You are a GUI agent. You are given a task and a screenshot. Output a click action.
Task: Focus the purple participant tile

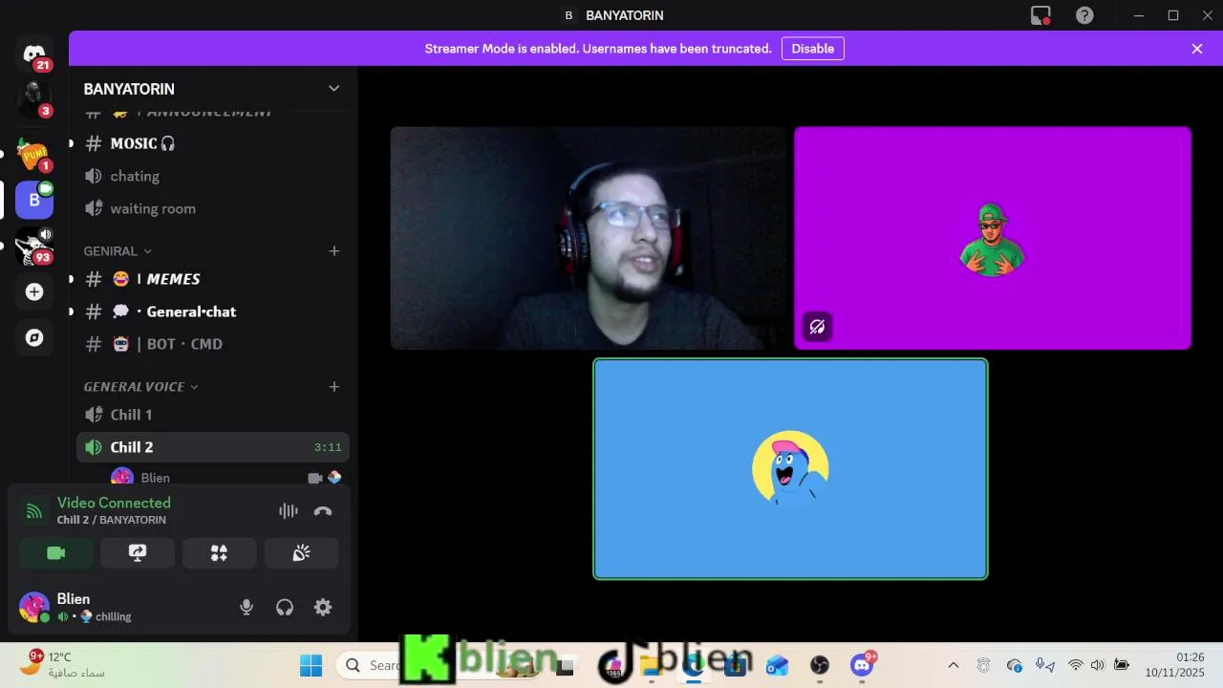tap(993, 238)
